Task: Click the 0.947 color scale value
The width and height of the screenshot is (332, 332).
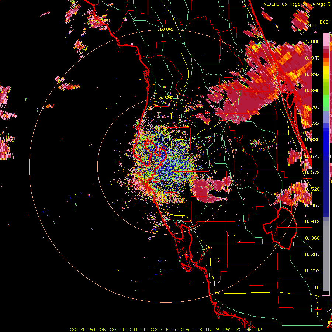Action: (x=312, y=58)
